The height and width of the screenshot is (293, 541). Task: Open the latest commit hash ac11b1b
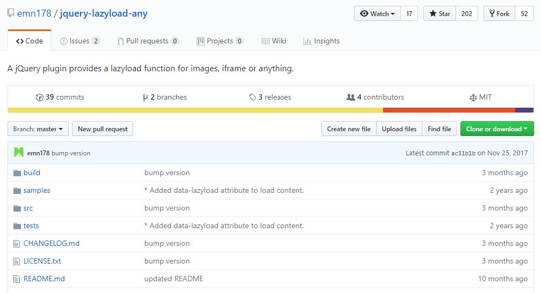(x=463, y=153)
